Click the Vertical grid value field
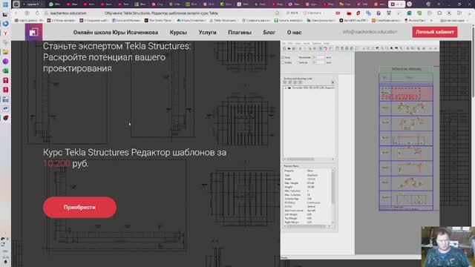Screen dimensions: 475x267 (x=318, y=62)
